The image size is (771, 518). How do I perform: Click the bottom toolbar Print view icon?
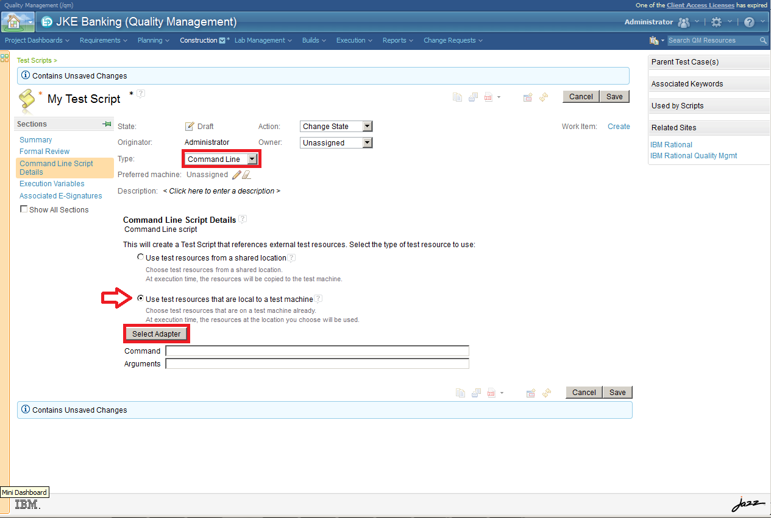tap(476, 393)
